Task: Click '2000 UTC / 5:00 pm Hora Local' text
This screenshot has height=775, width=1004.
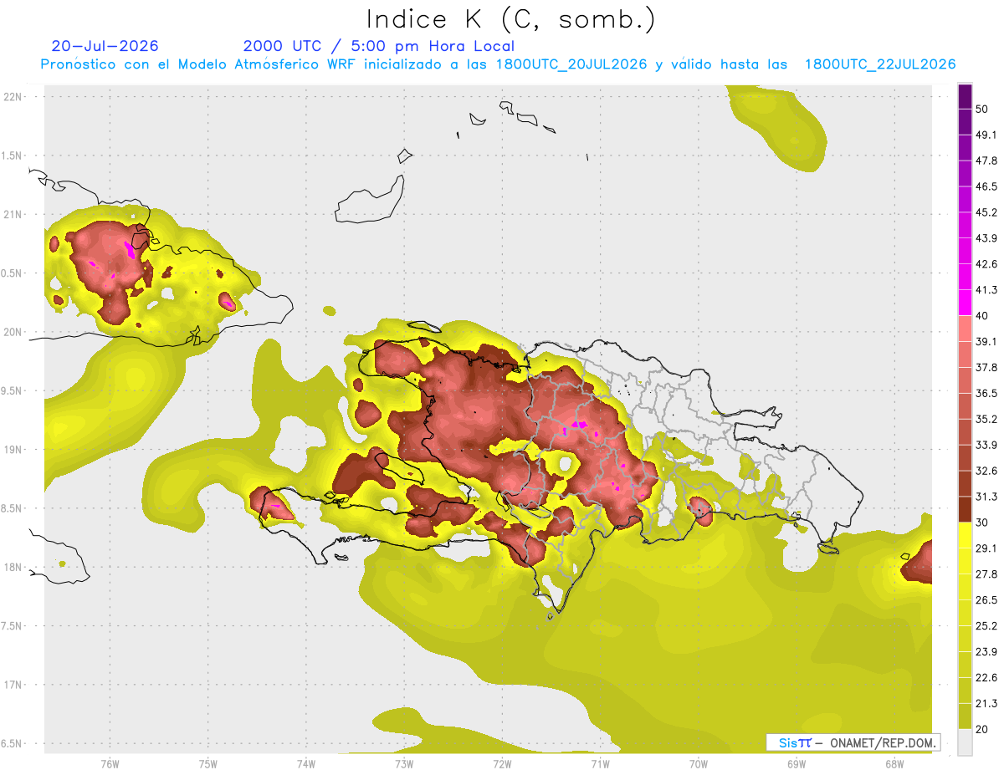Action: coord(379,46)
